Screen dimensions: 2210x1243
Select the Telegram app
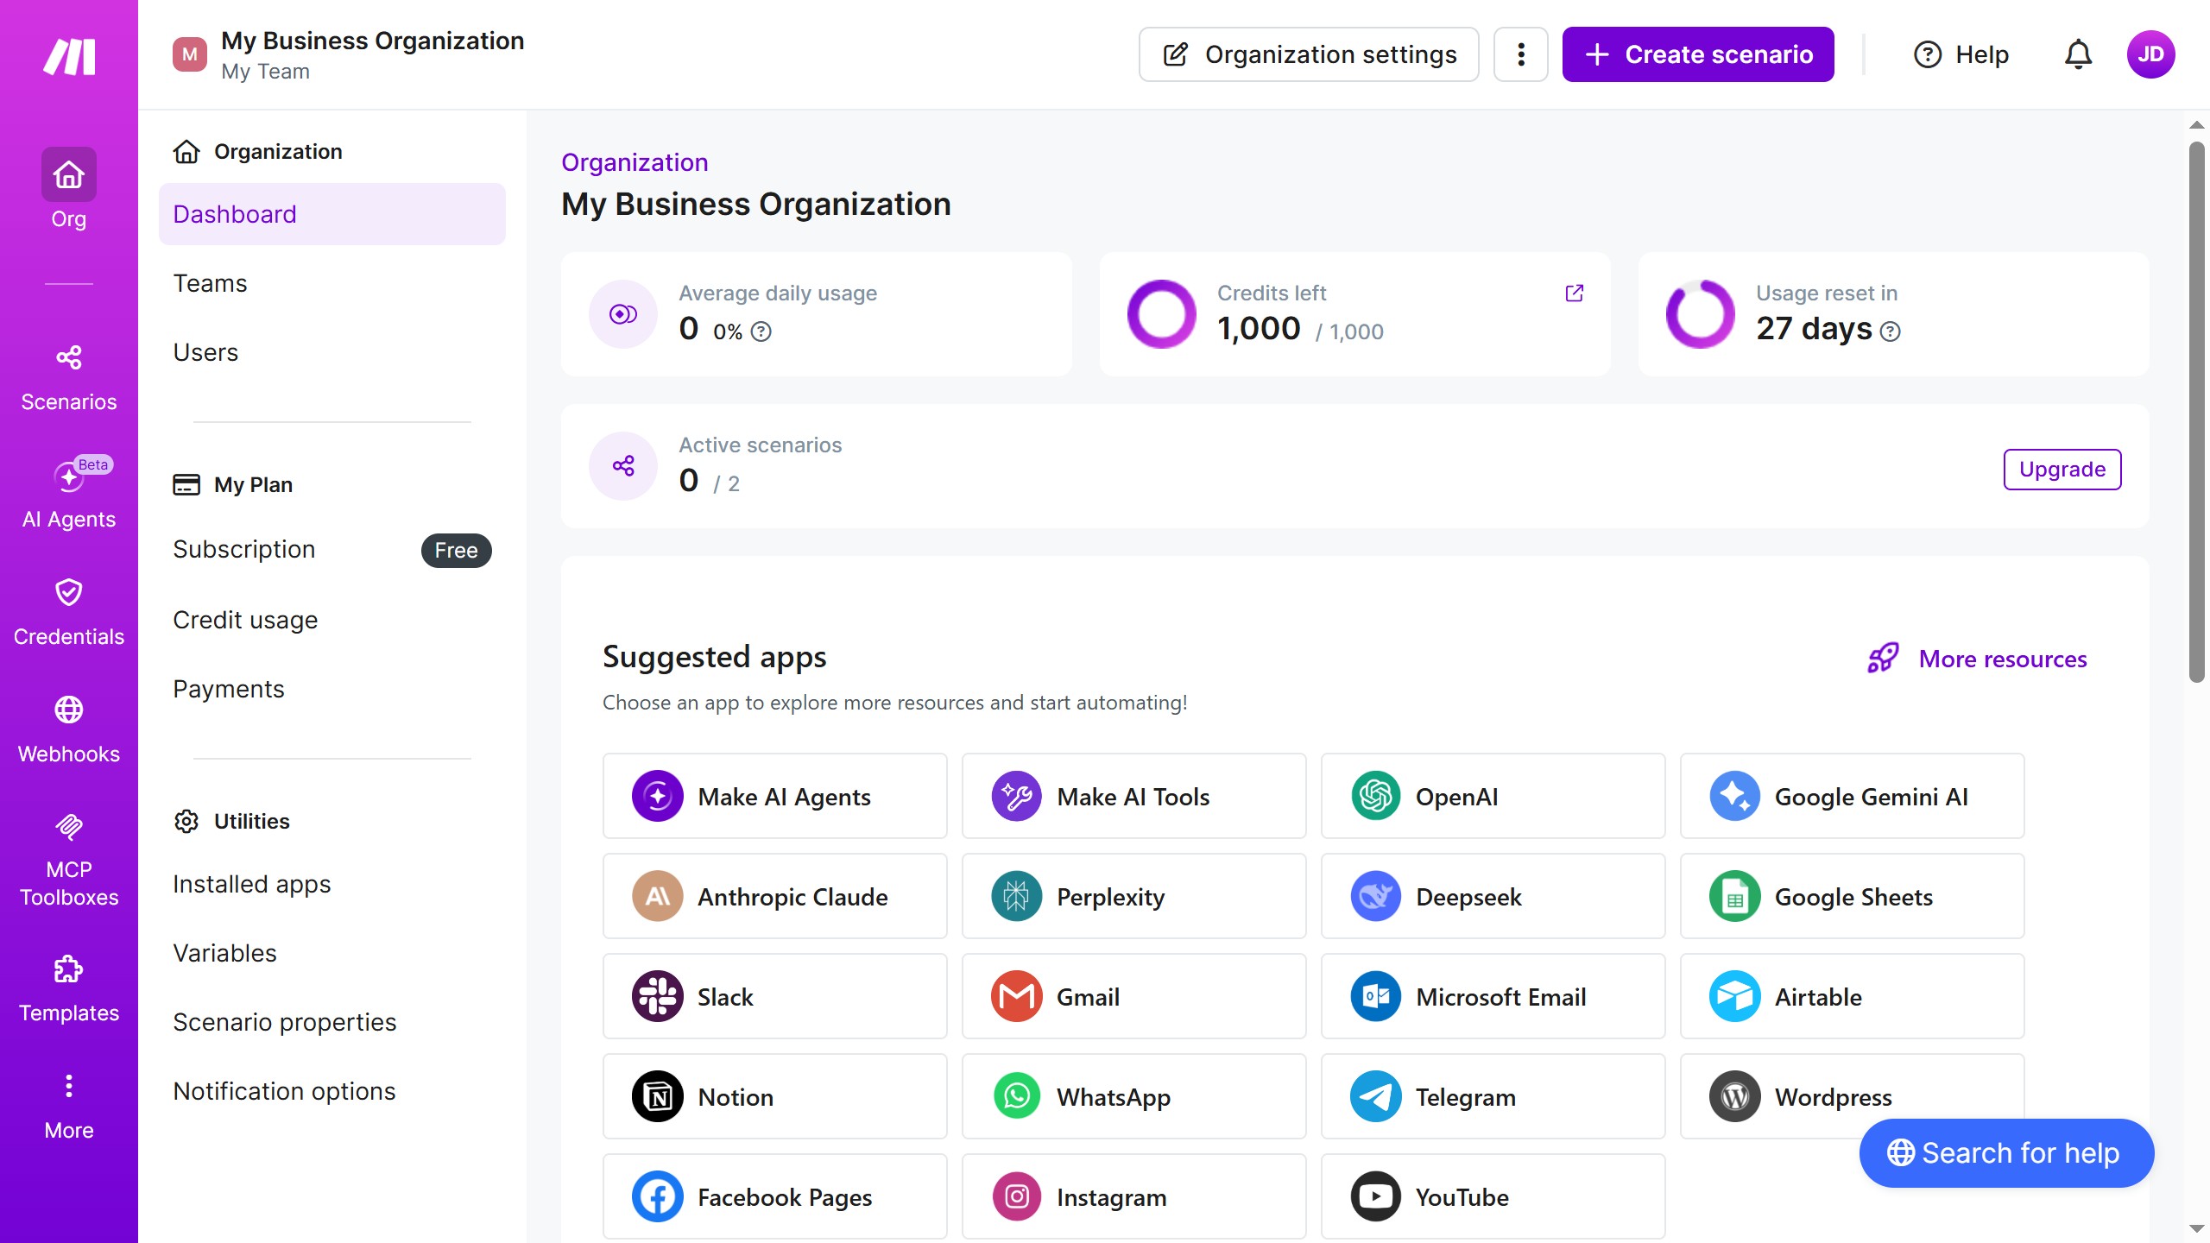tap(1493, 1096)
